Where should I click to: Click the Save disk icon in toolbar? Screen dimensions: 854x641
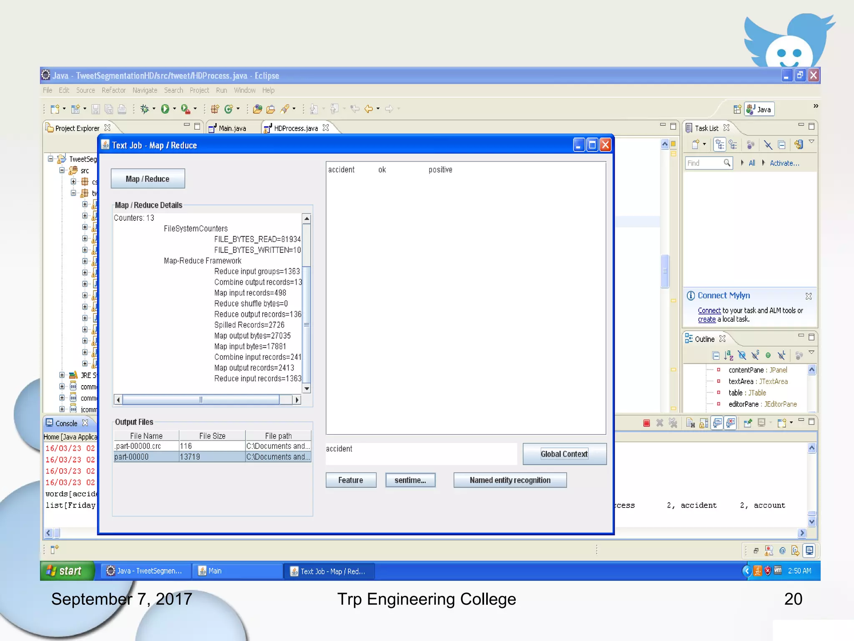pos(95,109)
